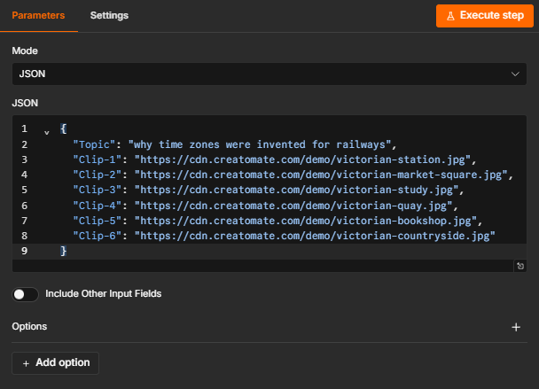Viewport: 539px width, 389px height.
Task: Open the Mode dropdown showing JSON
Action: 269,74
